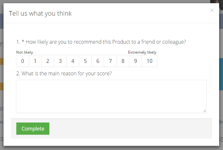This screenshot has height=150, width=223.
Task: Select score 10 Extremely likely
Action: point(150,61)
